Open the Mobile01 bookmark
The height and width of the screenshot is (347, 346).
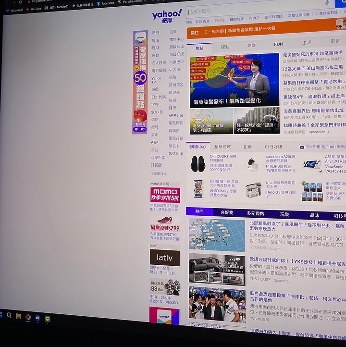pyautogui.click(x=56, y=7)
